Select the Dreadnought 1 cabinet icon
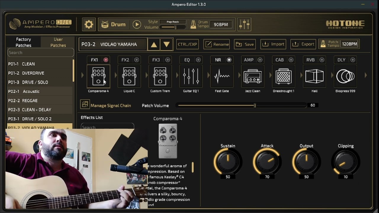This screenshot has height=213, width=379. point(284,77)
